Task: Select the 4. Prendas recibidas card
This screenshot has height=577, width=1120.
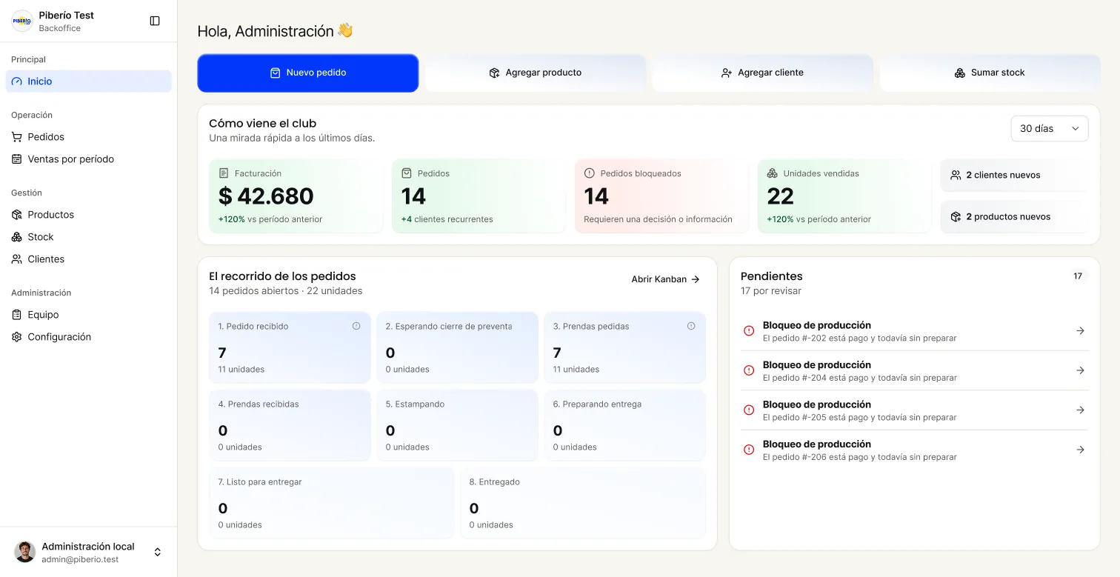Action: [x=290, y=426]
